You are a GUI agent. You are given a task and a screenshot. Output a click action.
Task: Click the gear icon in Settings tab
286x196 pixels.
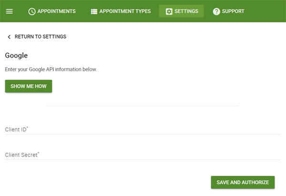coord(169,11)
